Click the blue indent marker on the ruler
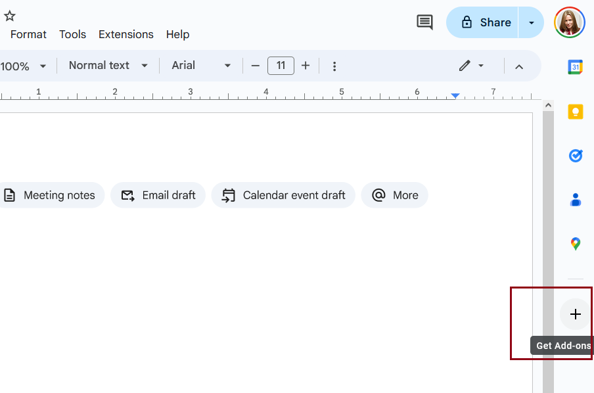The image size is (594, 393). pyautogui.click(x=455, y=95)
